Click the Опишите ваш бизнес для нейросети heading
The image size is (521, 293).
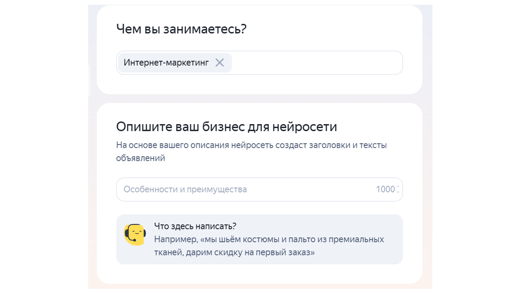coord(227,127)
